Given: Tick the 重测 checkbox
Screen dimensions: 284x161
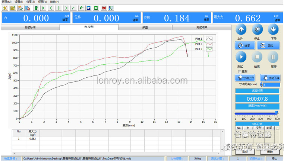Looking at the screenshot, I should point(240,71).
